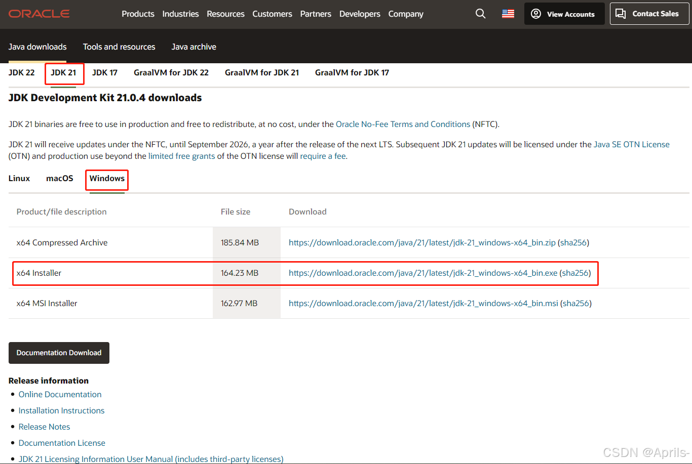Open the Industries menu
Screen dimensions: 692x464
(180, 14)
